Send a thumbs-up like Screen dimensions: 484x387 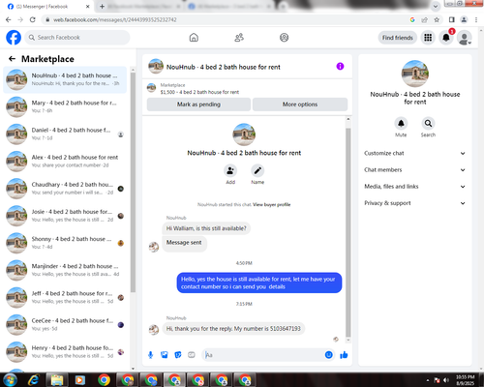[x=344, y=355]
